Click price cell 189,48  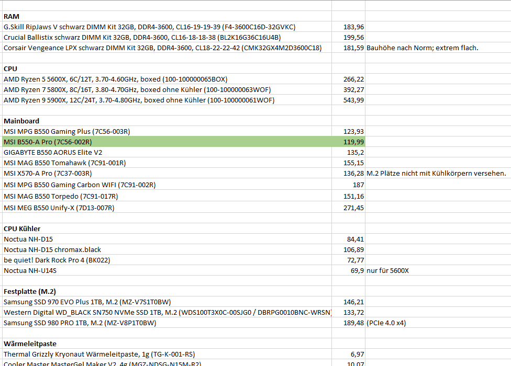[x=348, y=323]
